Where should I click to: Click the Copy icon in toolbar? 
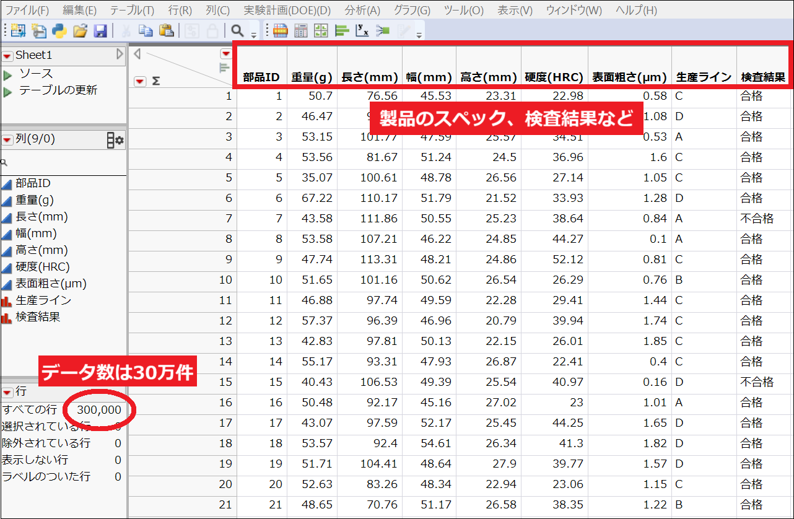click(146, 30)
